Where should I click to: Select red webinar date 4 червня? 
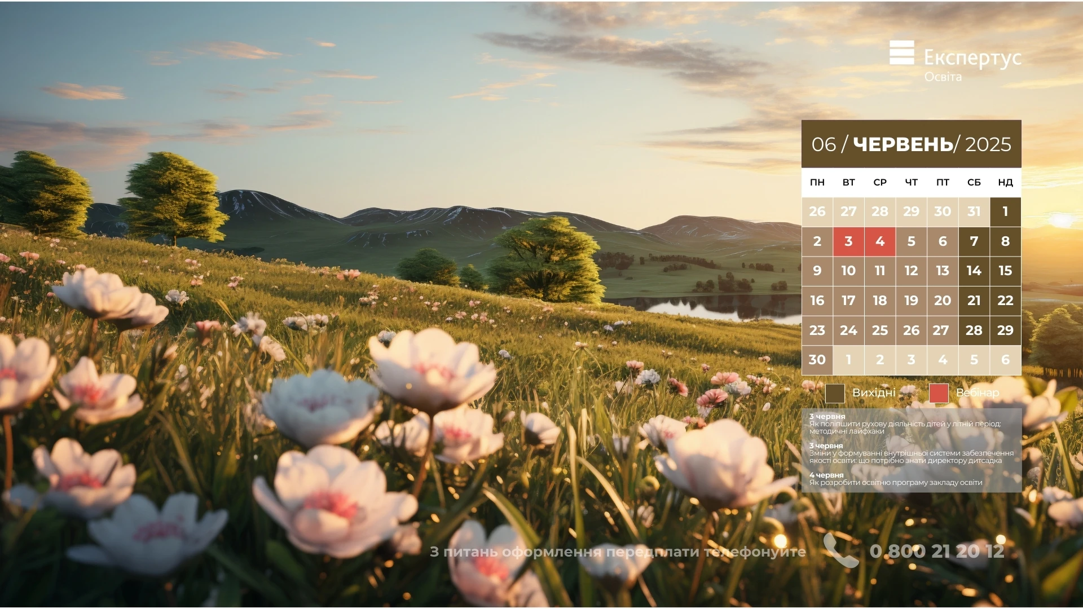(880, 241)
